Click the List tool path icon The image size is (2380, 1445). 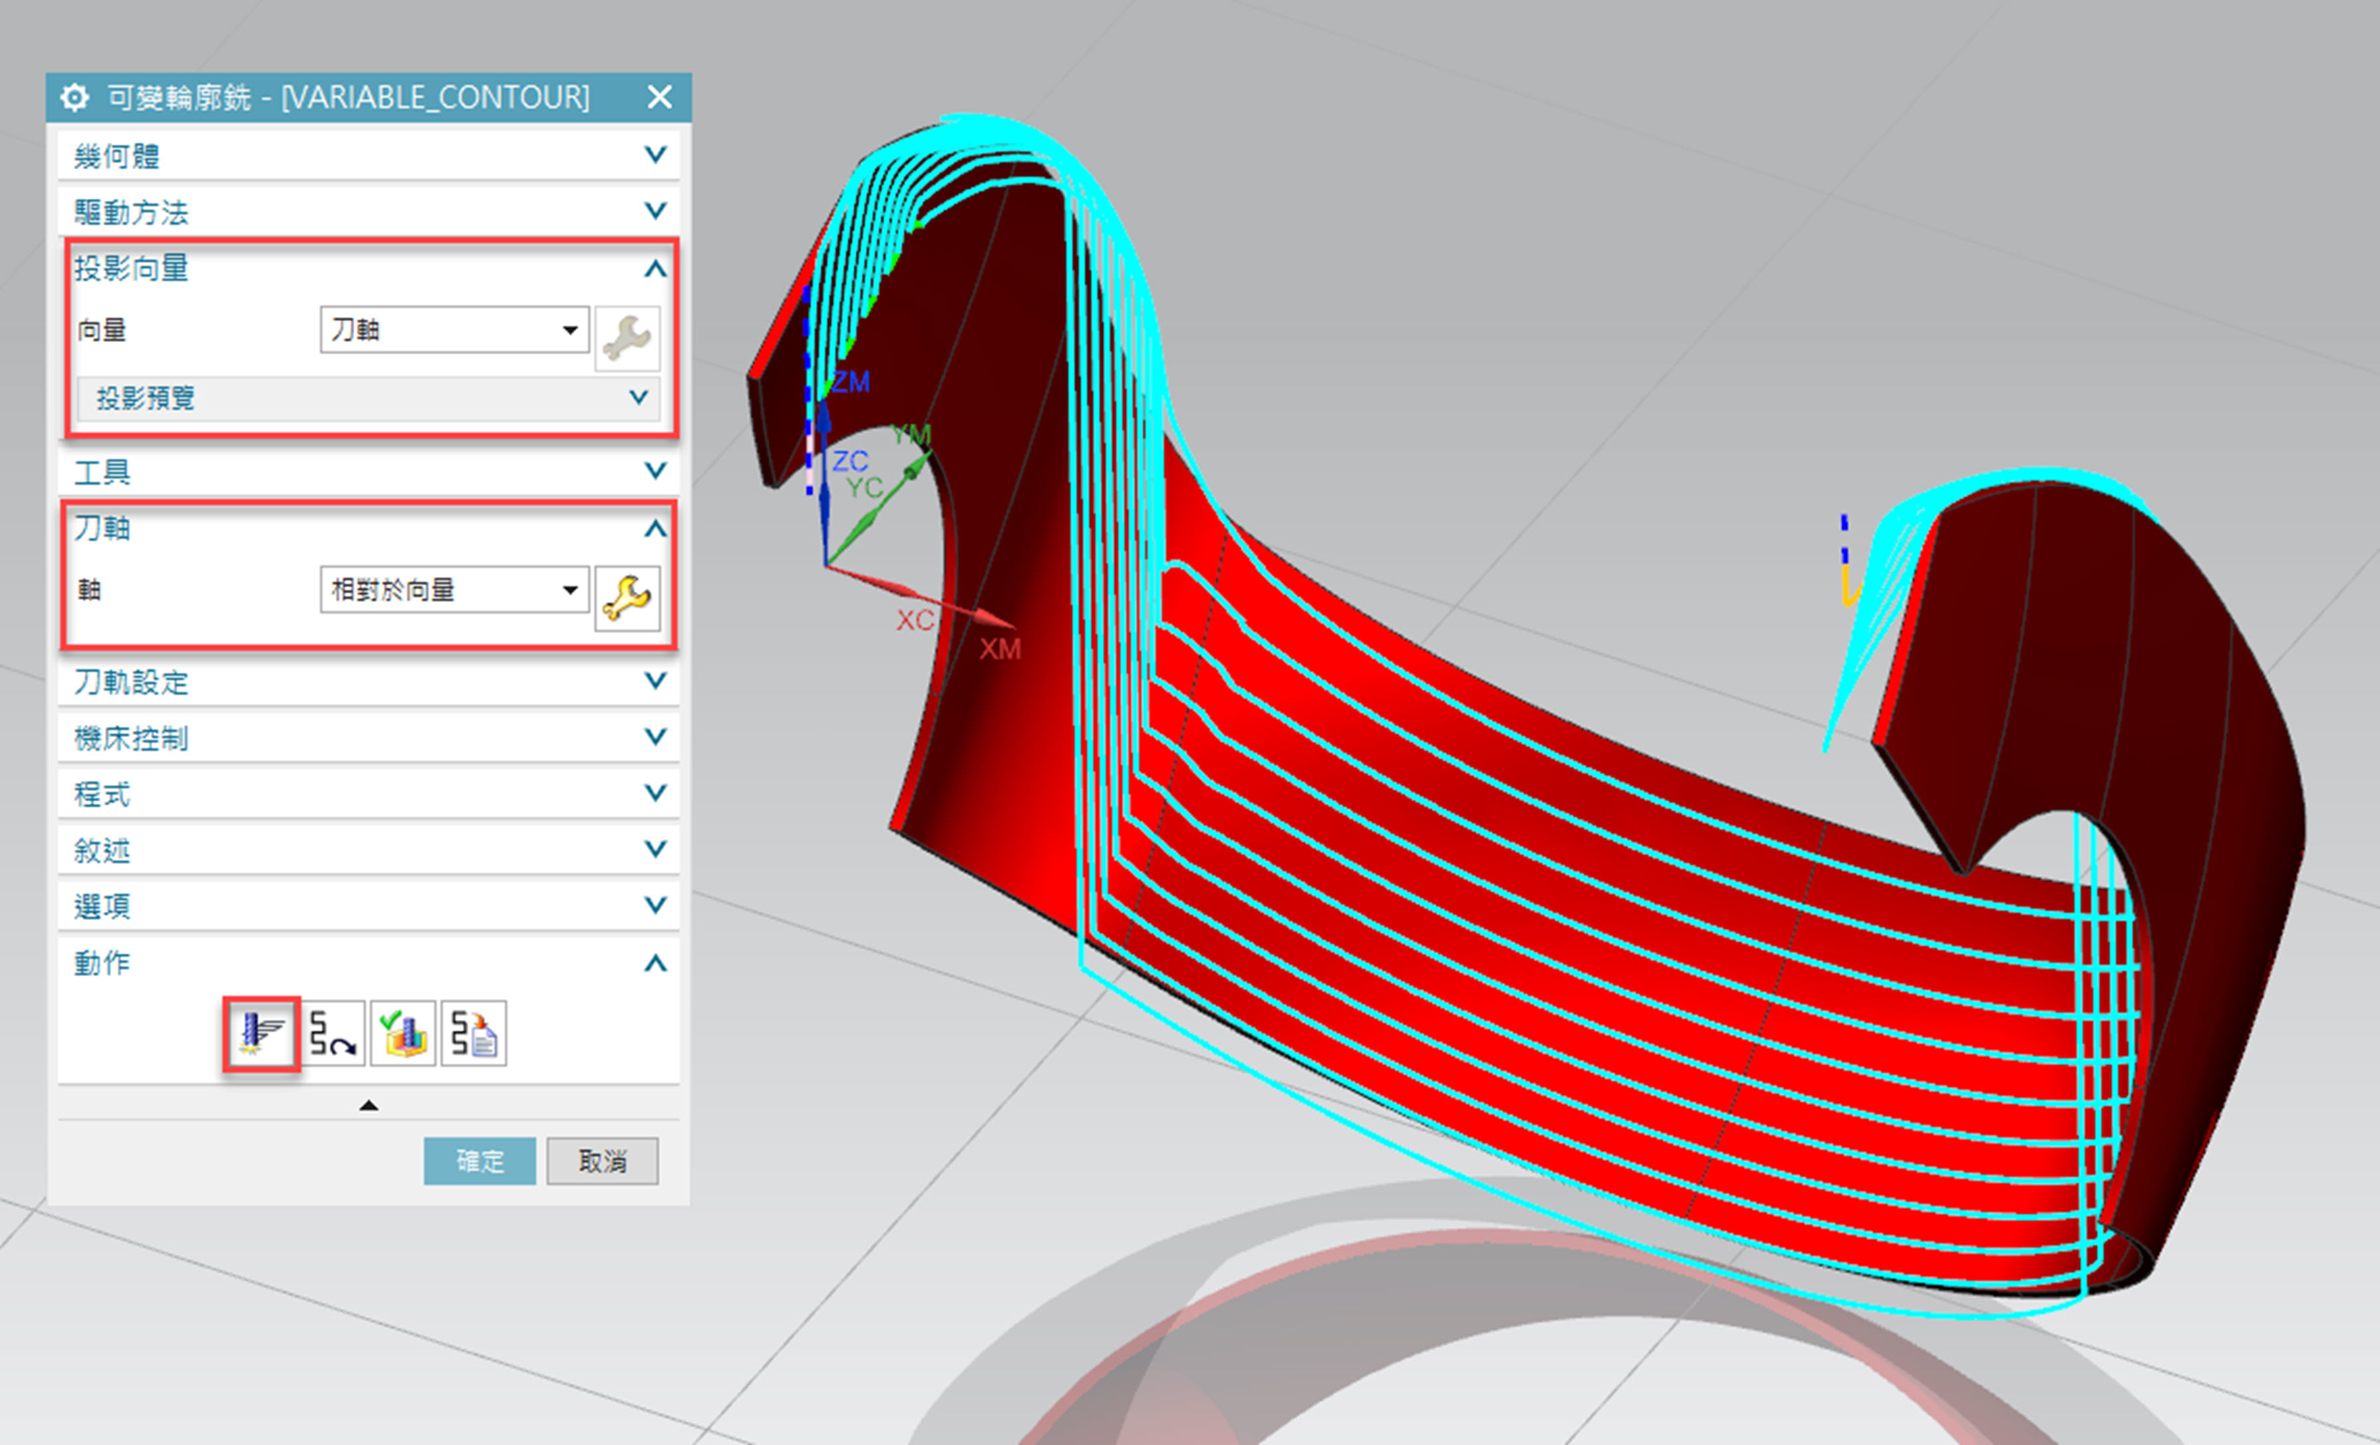tap(474, 1034)
